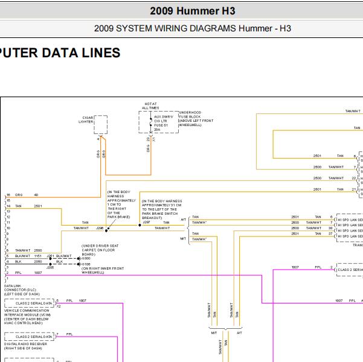Click "(ON RIGHT INNER FRONT WHEELWELL)" note
This screenshot has width=363, height=362.
103,270
